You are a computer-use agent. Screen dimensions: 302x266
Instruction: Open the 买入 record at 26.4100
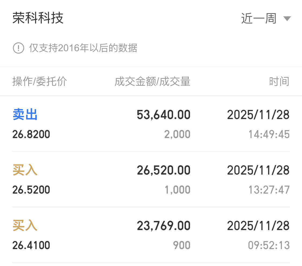coord(25,226)
